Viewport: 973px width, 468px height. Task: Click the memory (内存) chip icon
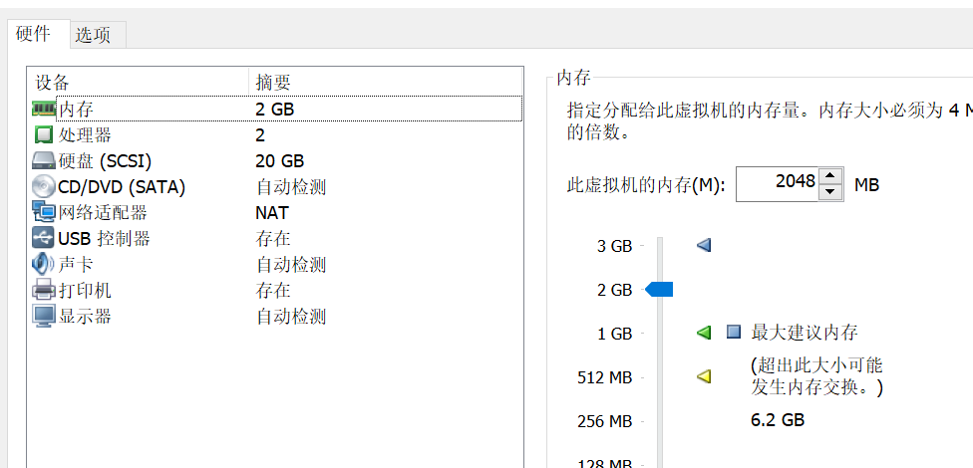(x=44, y=109)
